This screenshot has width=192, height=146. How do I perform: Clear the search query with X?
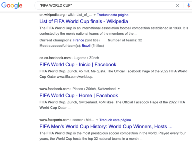[x=177, y=5]
